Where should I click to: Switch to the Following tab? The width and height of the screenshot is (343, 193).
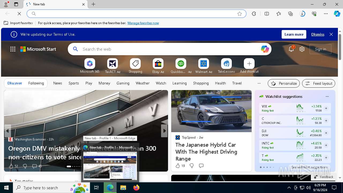click(36, 83)
